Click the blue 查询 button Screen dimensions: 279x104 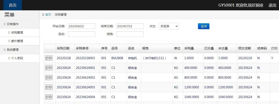[x=204, y=26]
